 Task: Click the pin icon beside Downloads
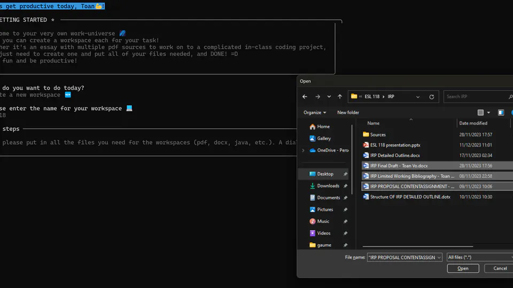point(345,186)
